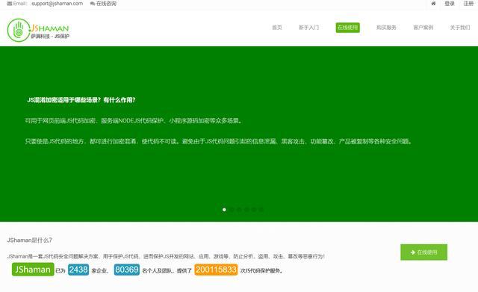Click the green 在线使用 button with arrow
This screenshot has width=478, height=292.
[x=423, y=252]
